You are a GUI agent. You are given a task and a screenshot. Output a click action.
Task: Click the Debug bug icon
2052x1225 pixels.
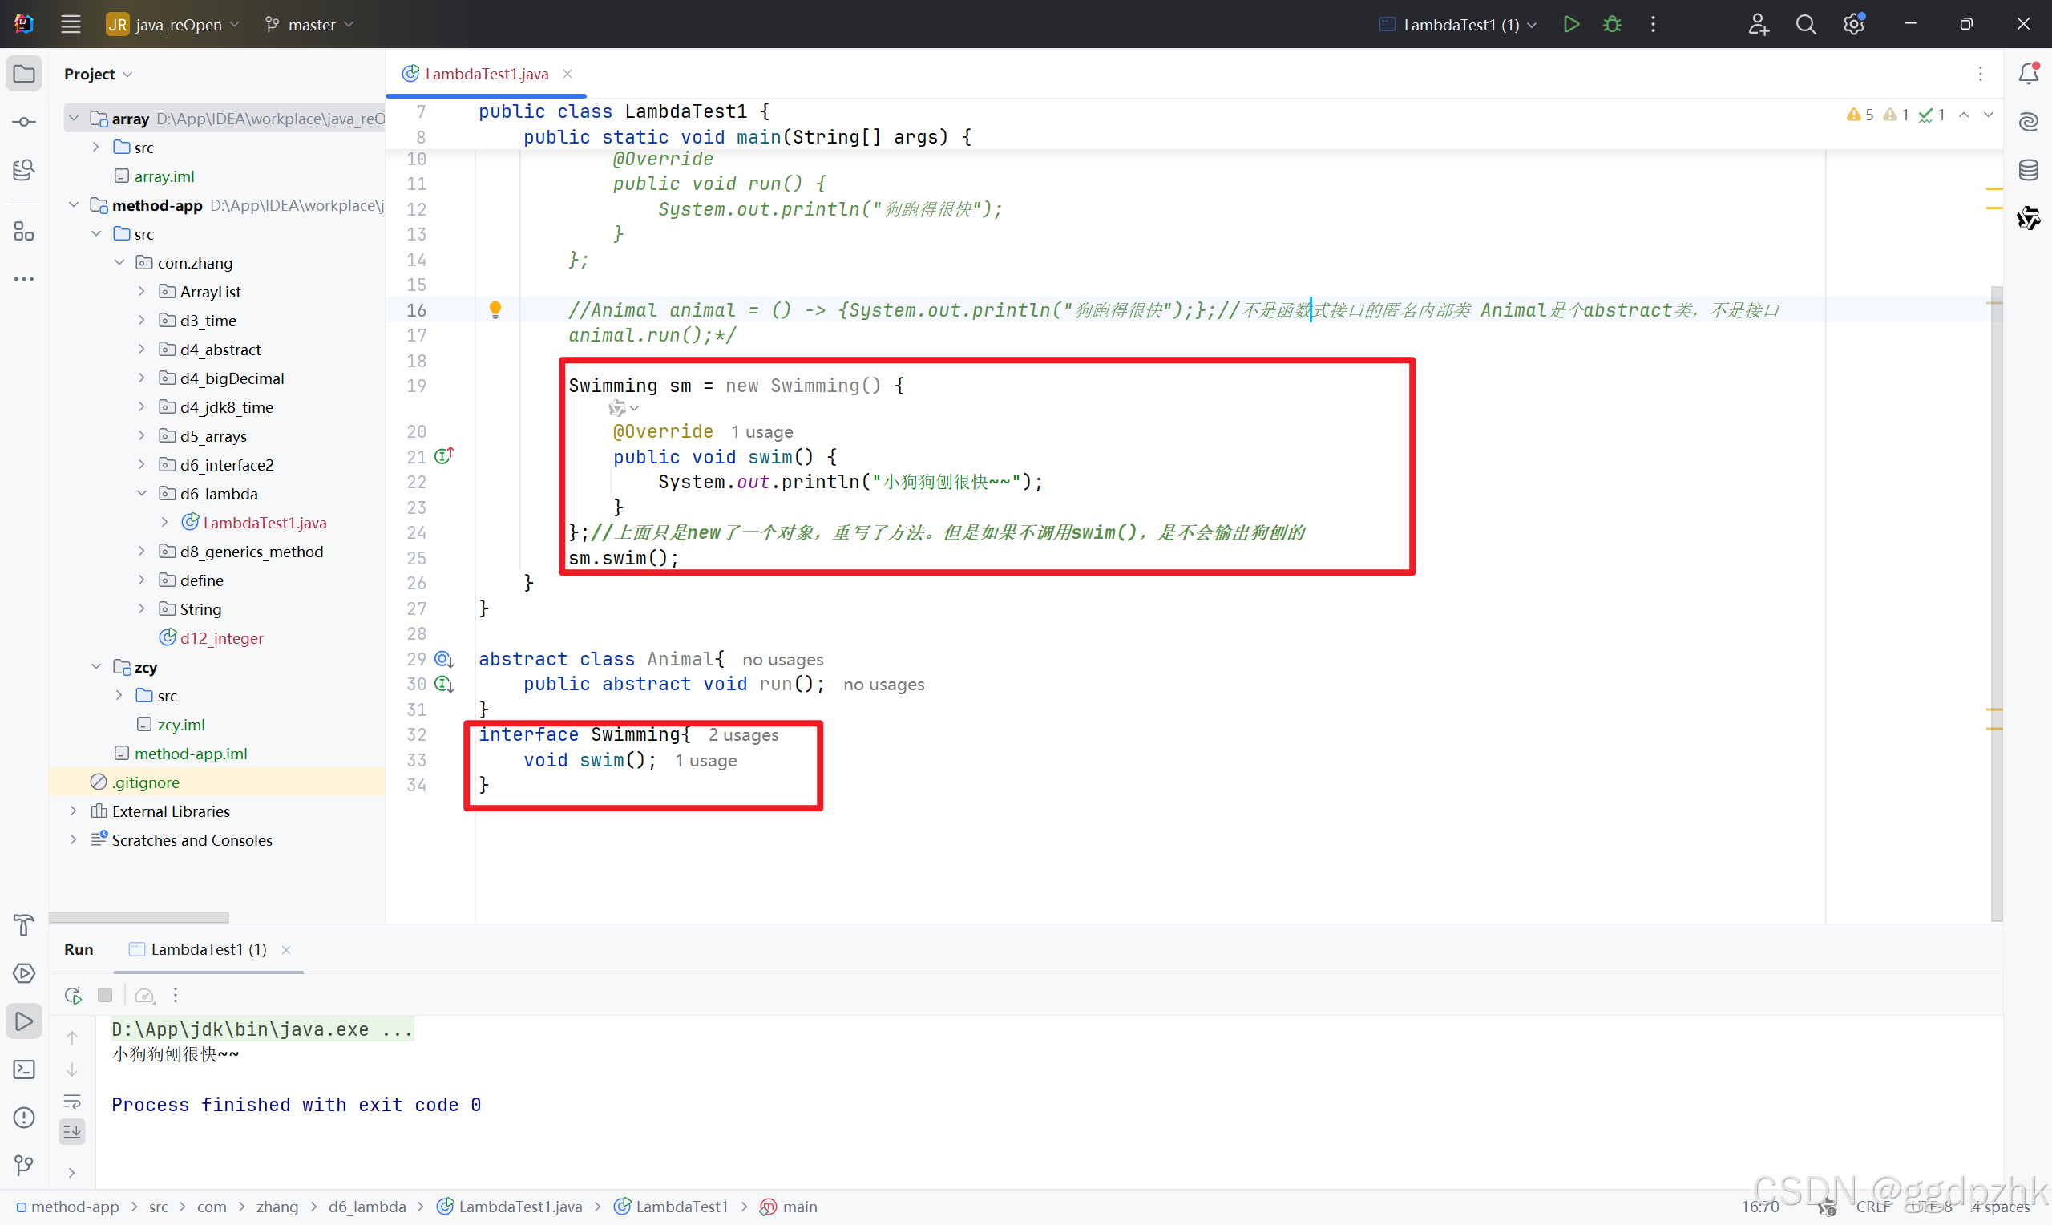(1612, 24)
